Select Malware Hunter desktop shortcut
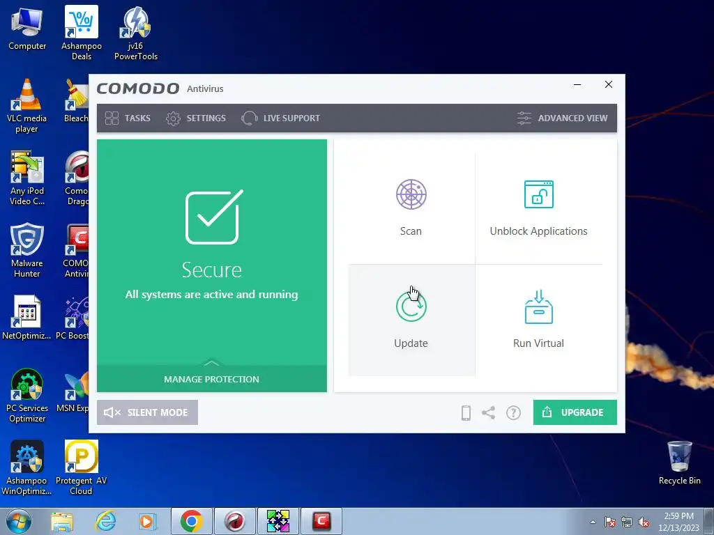This screenshot has width=714, height=535. click(x=27, y=250)
